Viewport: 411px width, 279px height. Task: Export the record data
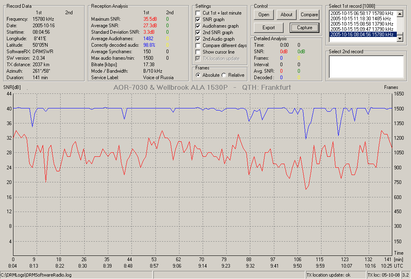(x=269, y=28)
